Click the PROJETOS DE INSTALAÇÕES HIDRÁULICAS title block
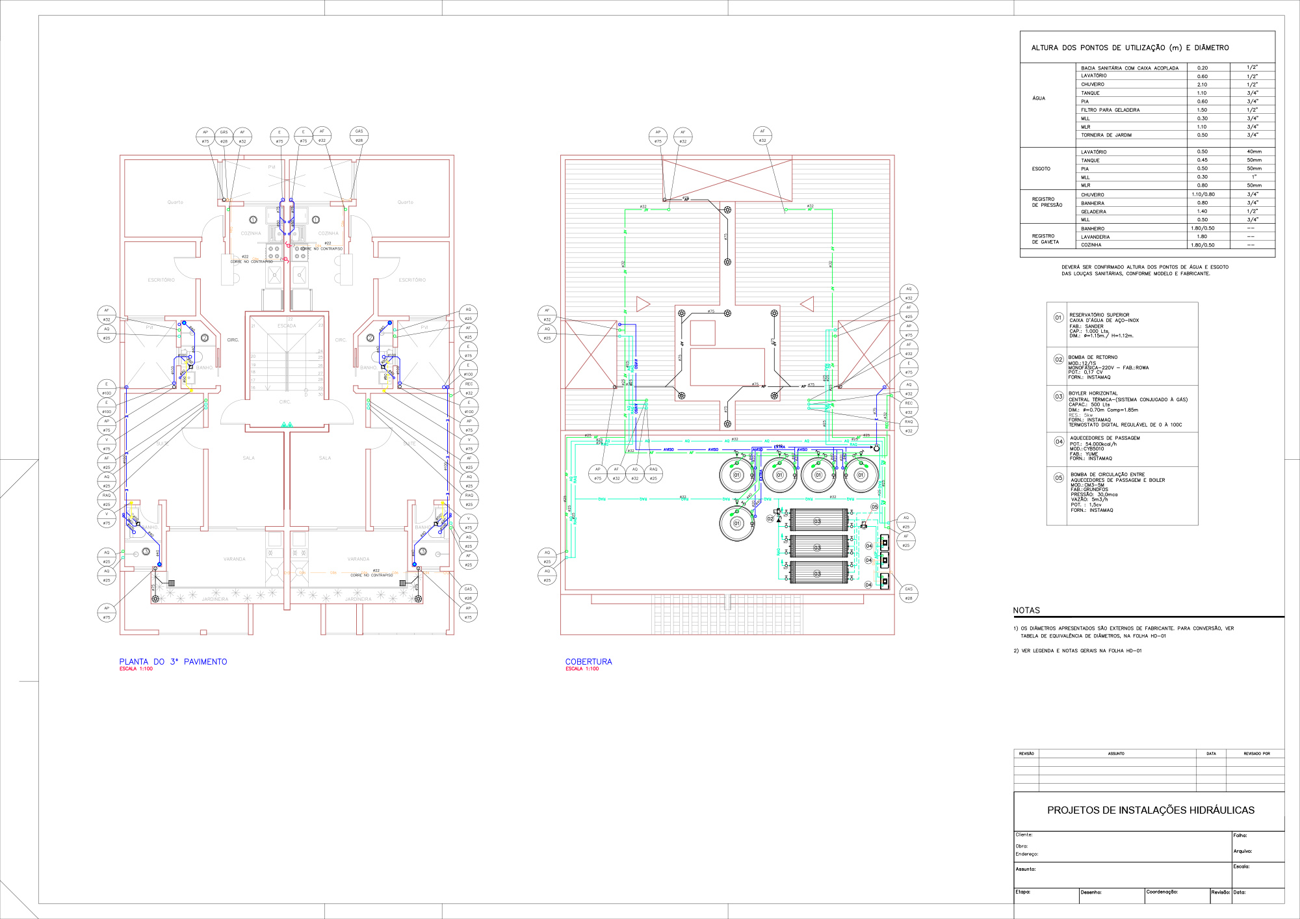This screenshot has width=1300, height=919. (x=1150, y=810)
